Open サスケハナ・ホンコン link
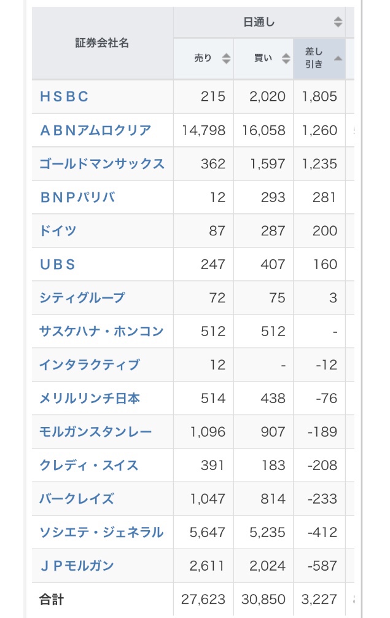Screen dimensions: 390x618 click(x=101, y=331)
